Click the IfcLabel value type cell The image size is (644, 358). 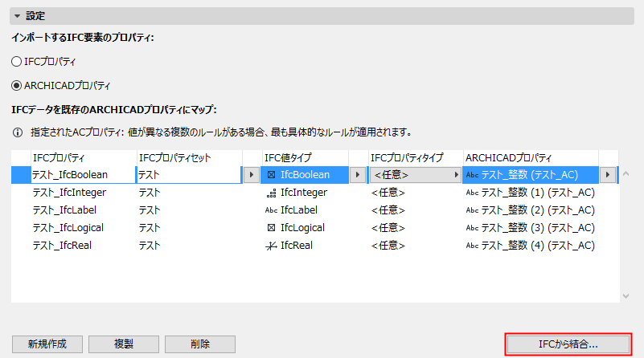(x=305, y=210)
